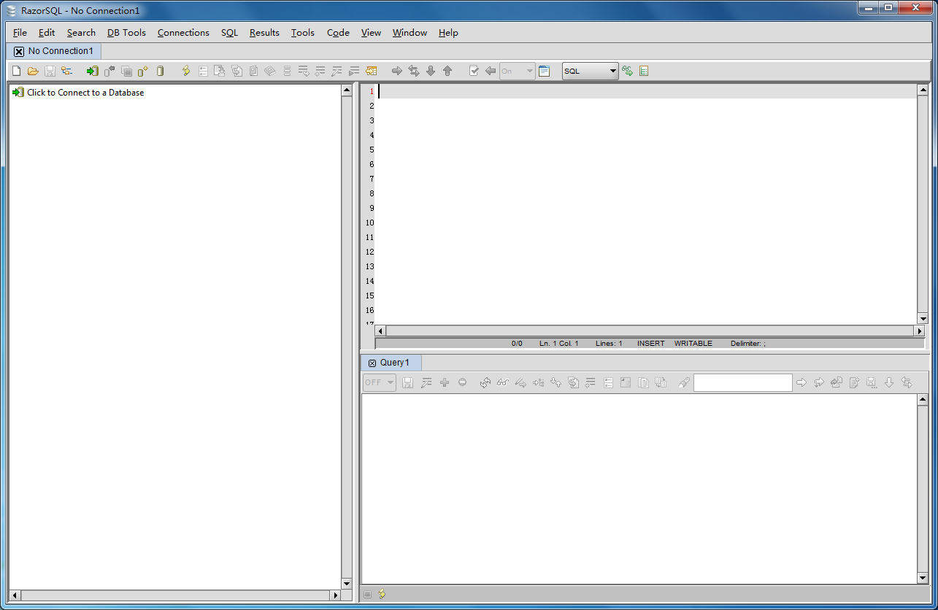
Task: Open the File menu
Action: tap(20, 32)
